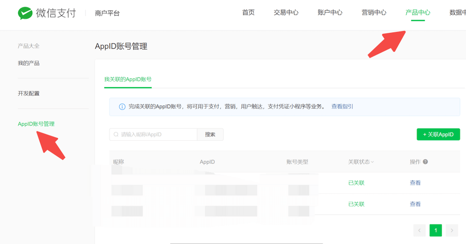Switch to the 我关联的AppID账号 tab

tap(128, 79)
